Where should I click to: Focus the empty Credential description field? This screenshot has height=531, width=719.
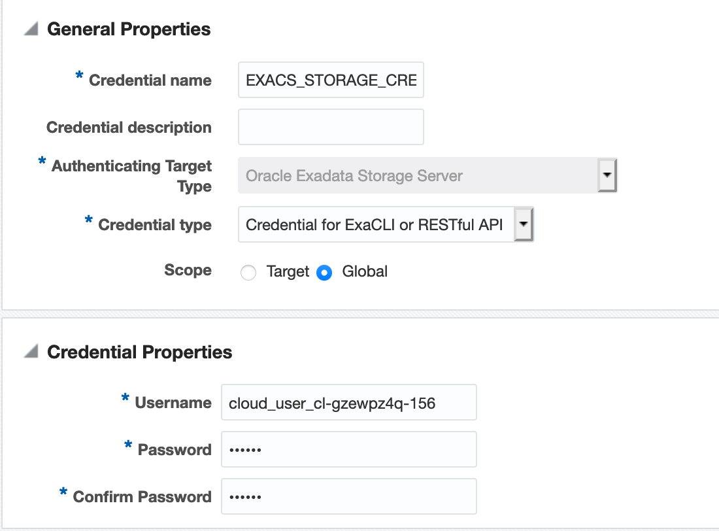[x=331, y=127]
